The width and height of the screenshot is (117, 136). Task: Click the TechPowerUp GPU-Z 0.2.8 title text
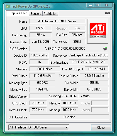[x=31, y=6]
